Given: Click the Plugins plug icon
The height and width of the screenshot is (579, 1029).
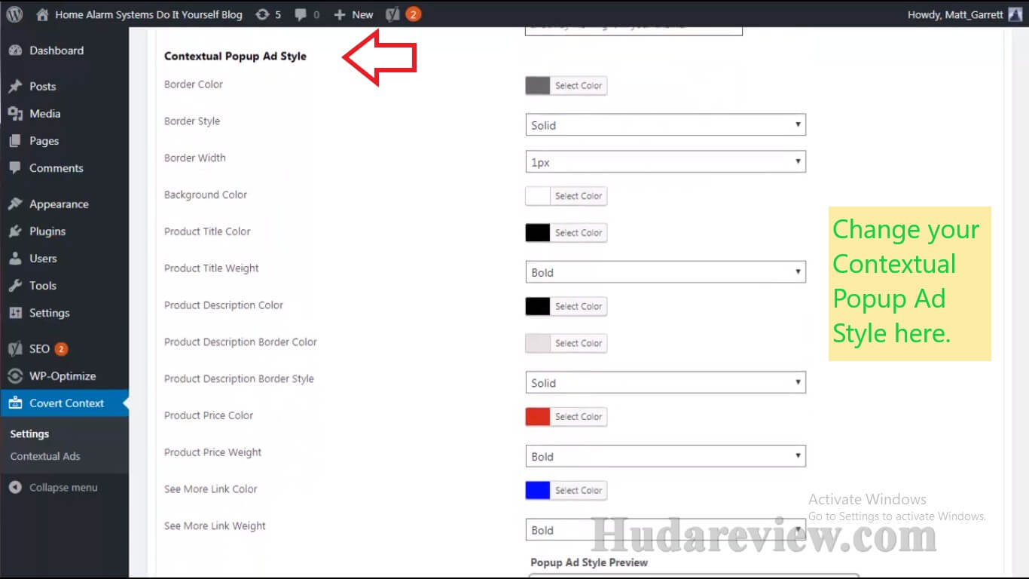Looking at the screenshot, I should pos(15,231).
